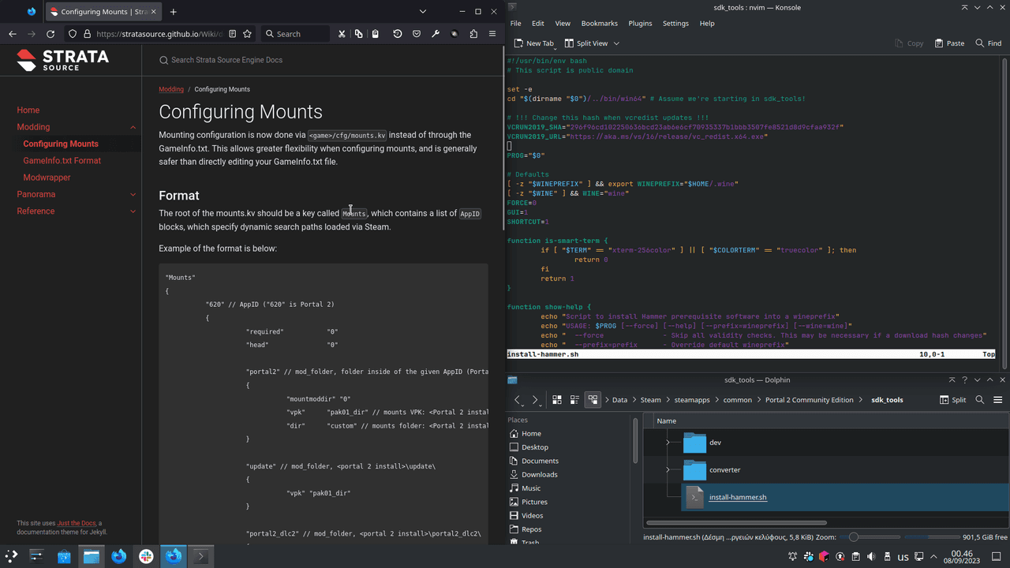1010x568 pixels.
Task: Click Dolphin hamburger menu icon
Action: [997, 400]
